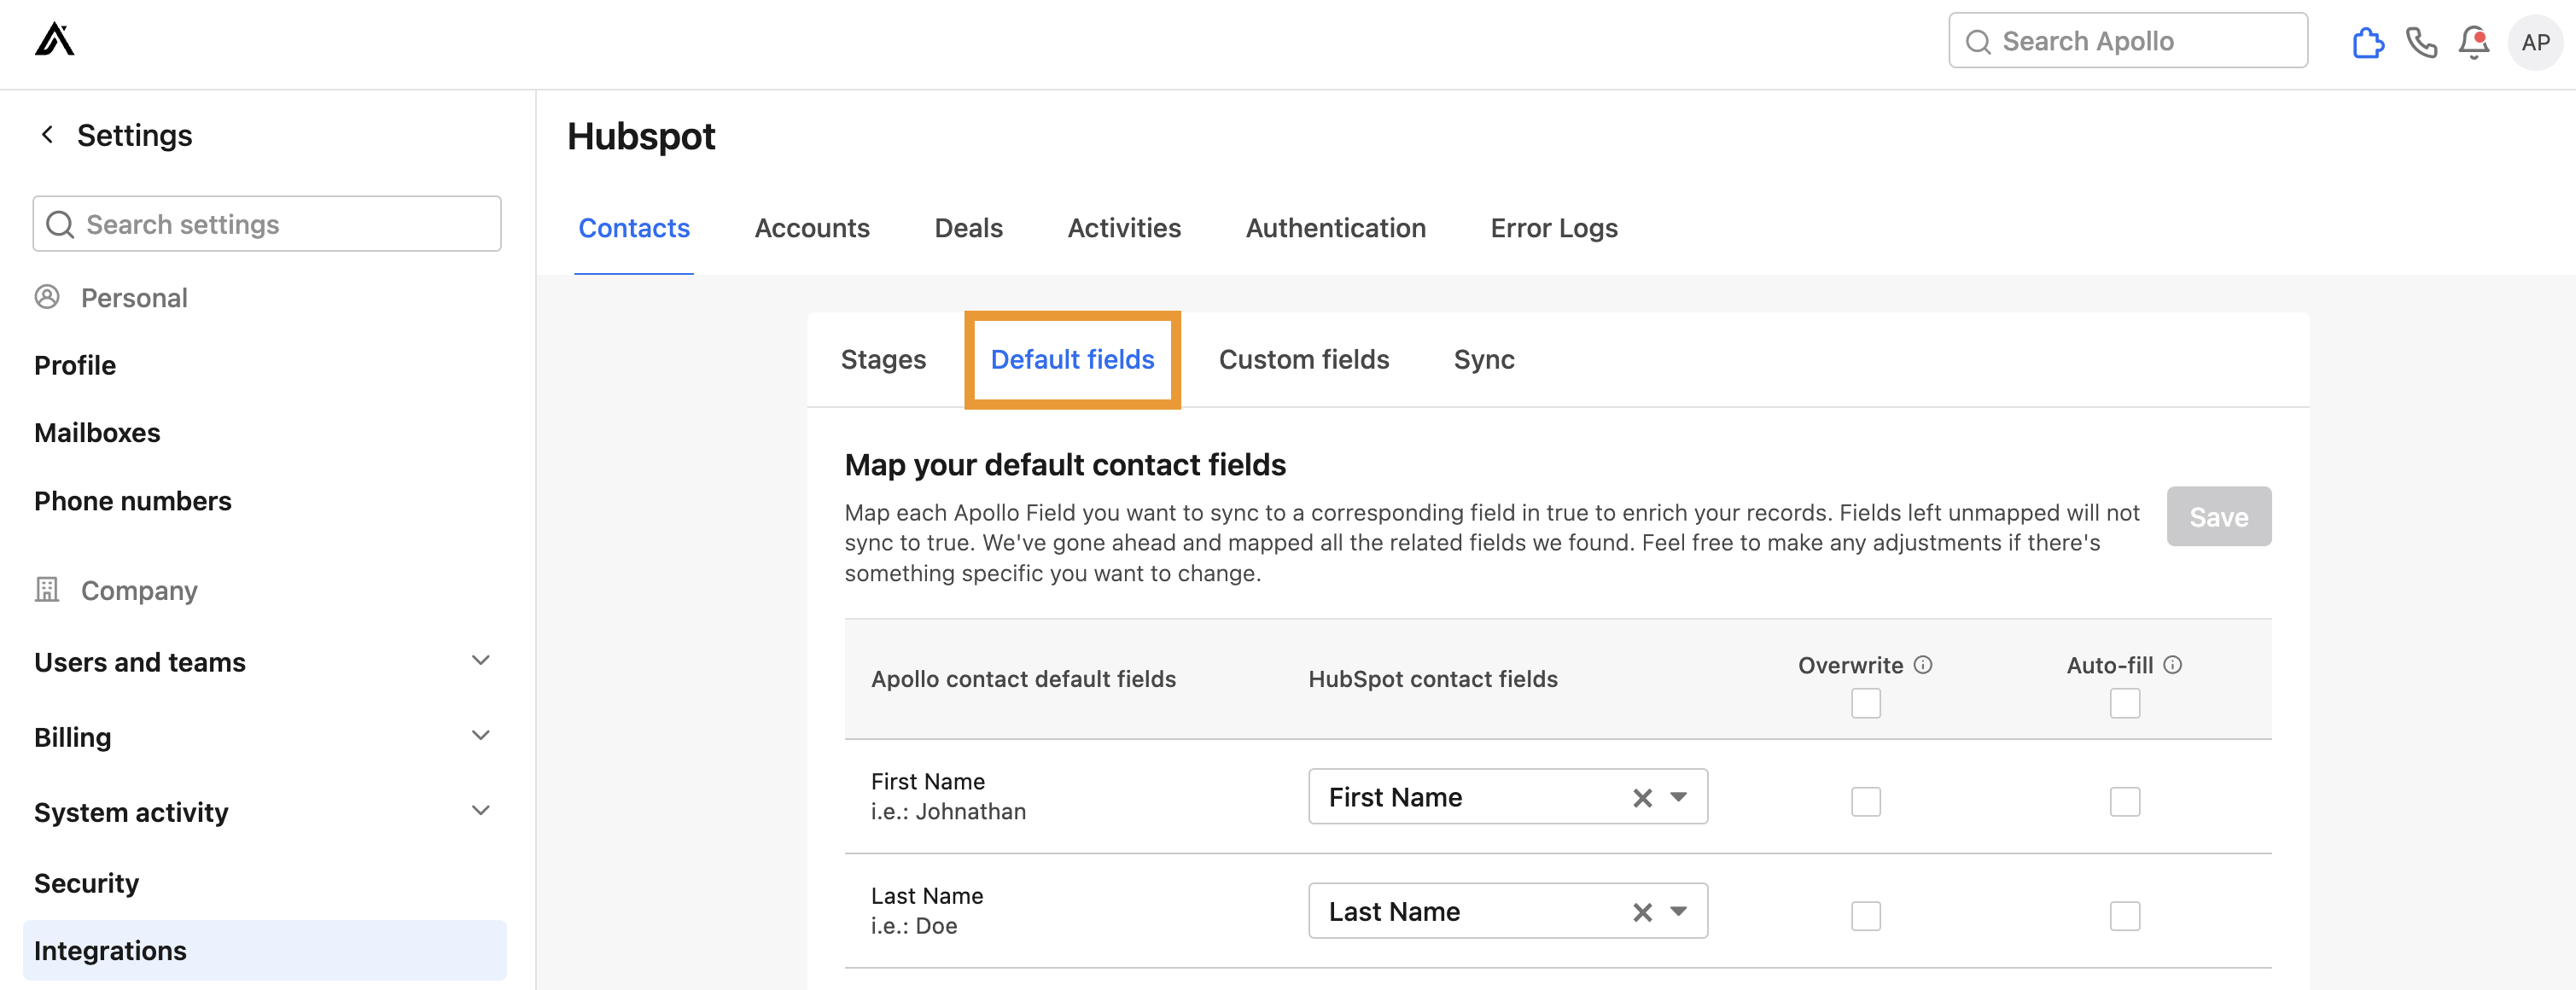The width and height of the screenshot is (2576, 990).
Task: Click the task engagement icon beside the phone icon
Action: click(x=2368, y=42)
